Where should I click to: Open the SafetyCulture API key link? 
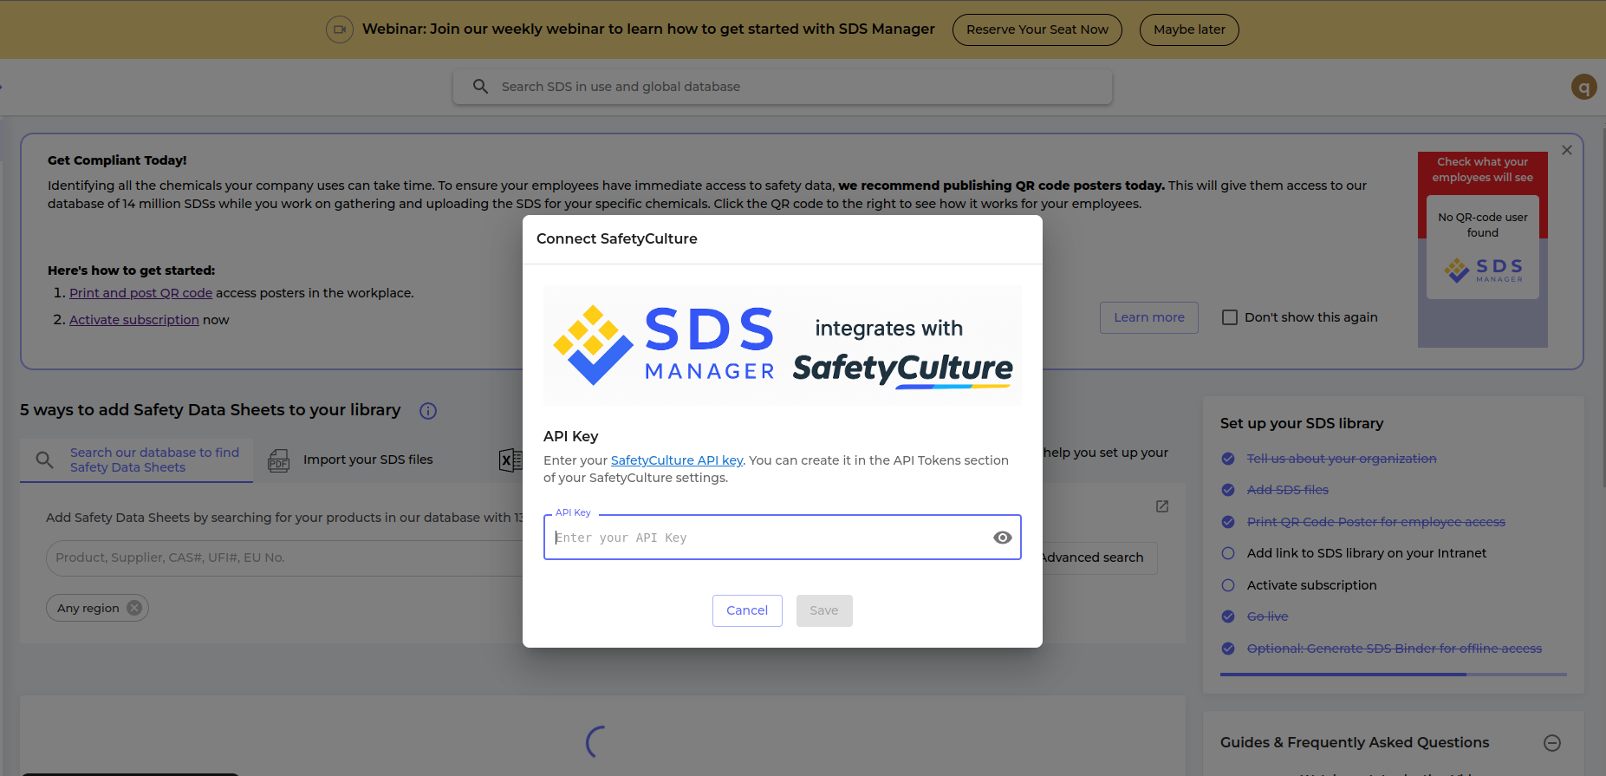coord(677,460)
